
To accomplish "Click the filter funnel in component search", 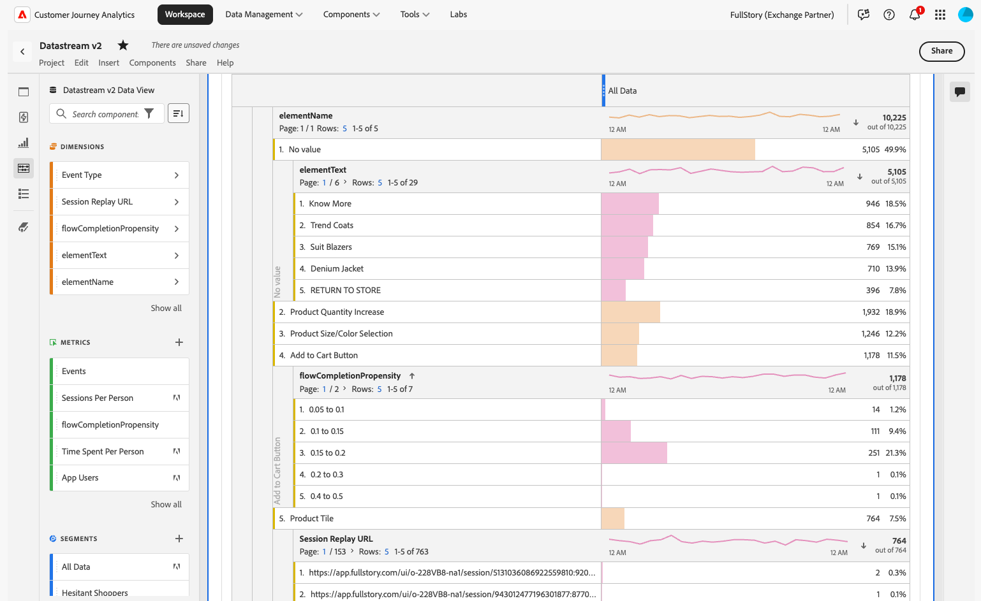I will click(149, 113).
